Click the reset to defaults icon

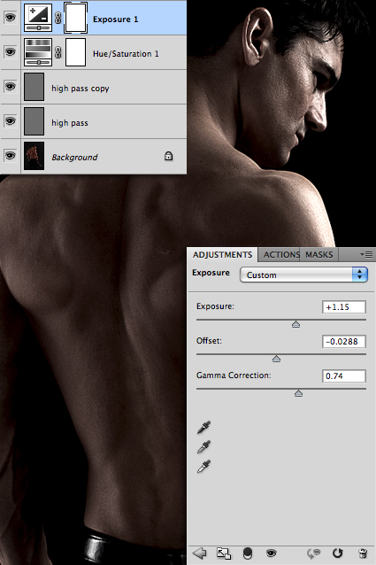pyautogui.click(x=337, y=553)
